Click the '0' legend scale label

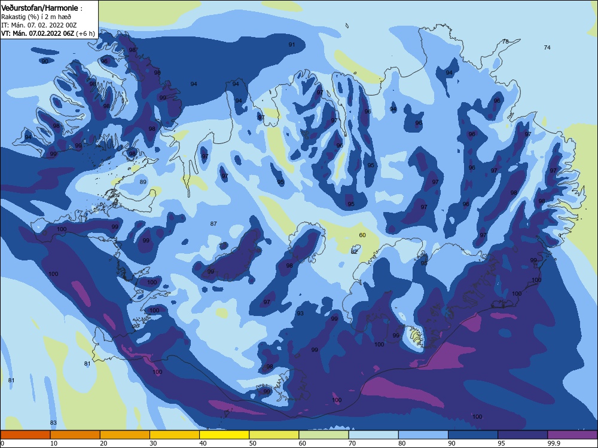[2, 443]
